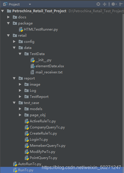Click the AutoRunTc.py python file icon
The image size is (124, 173).
pos(15,164)
